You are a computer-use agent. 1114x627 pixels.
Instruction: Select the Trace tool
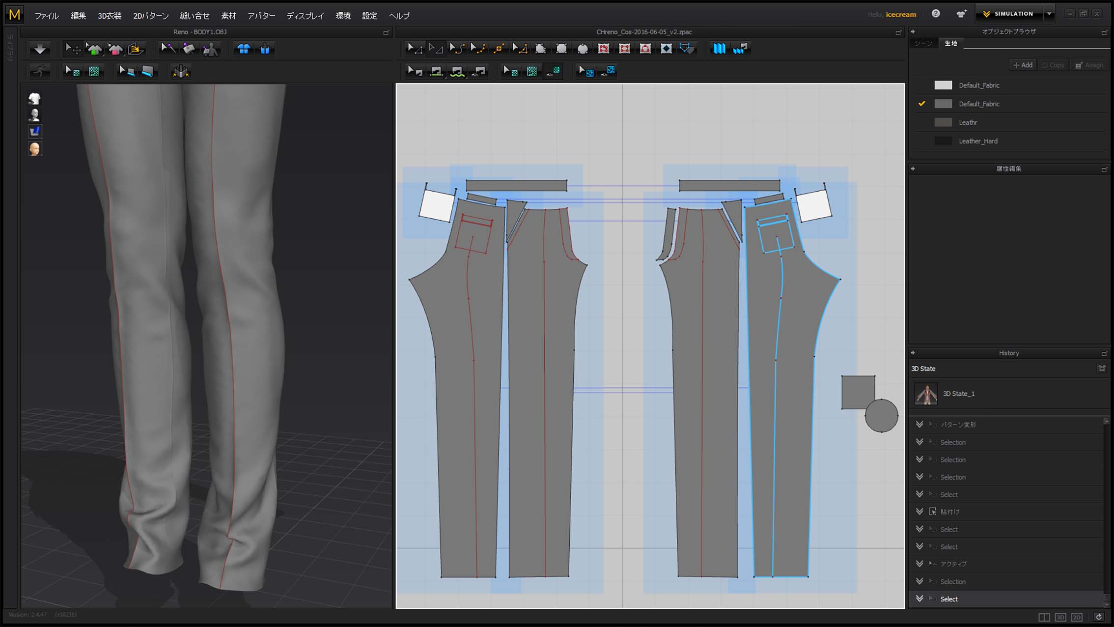tap(687, 48)
